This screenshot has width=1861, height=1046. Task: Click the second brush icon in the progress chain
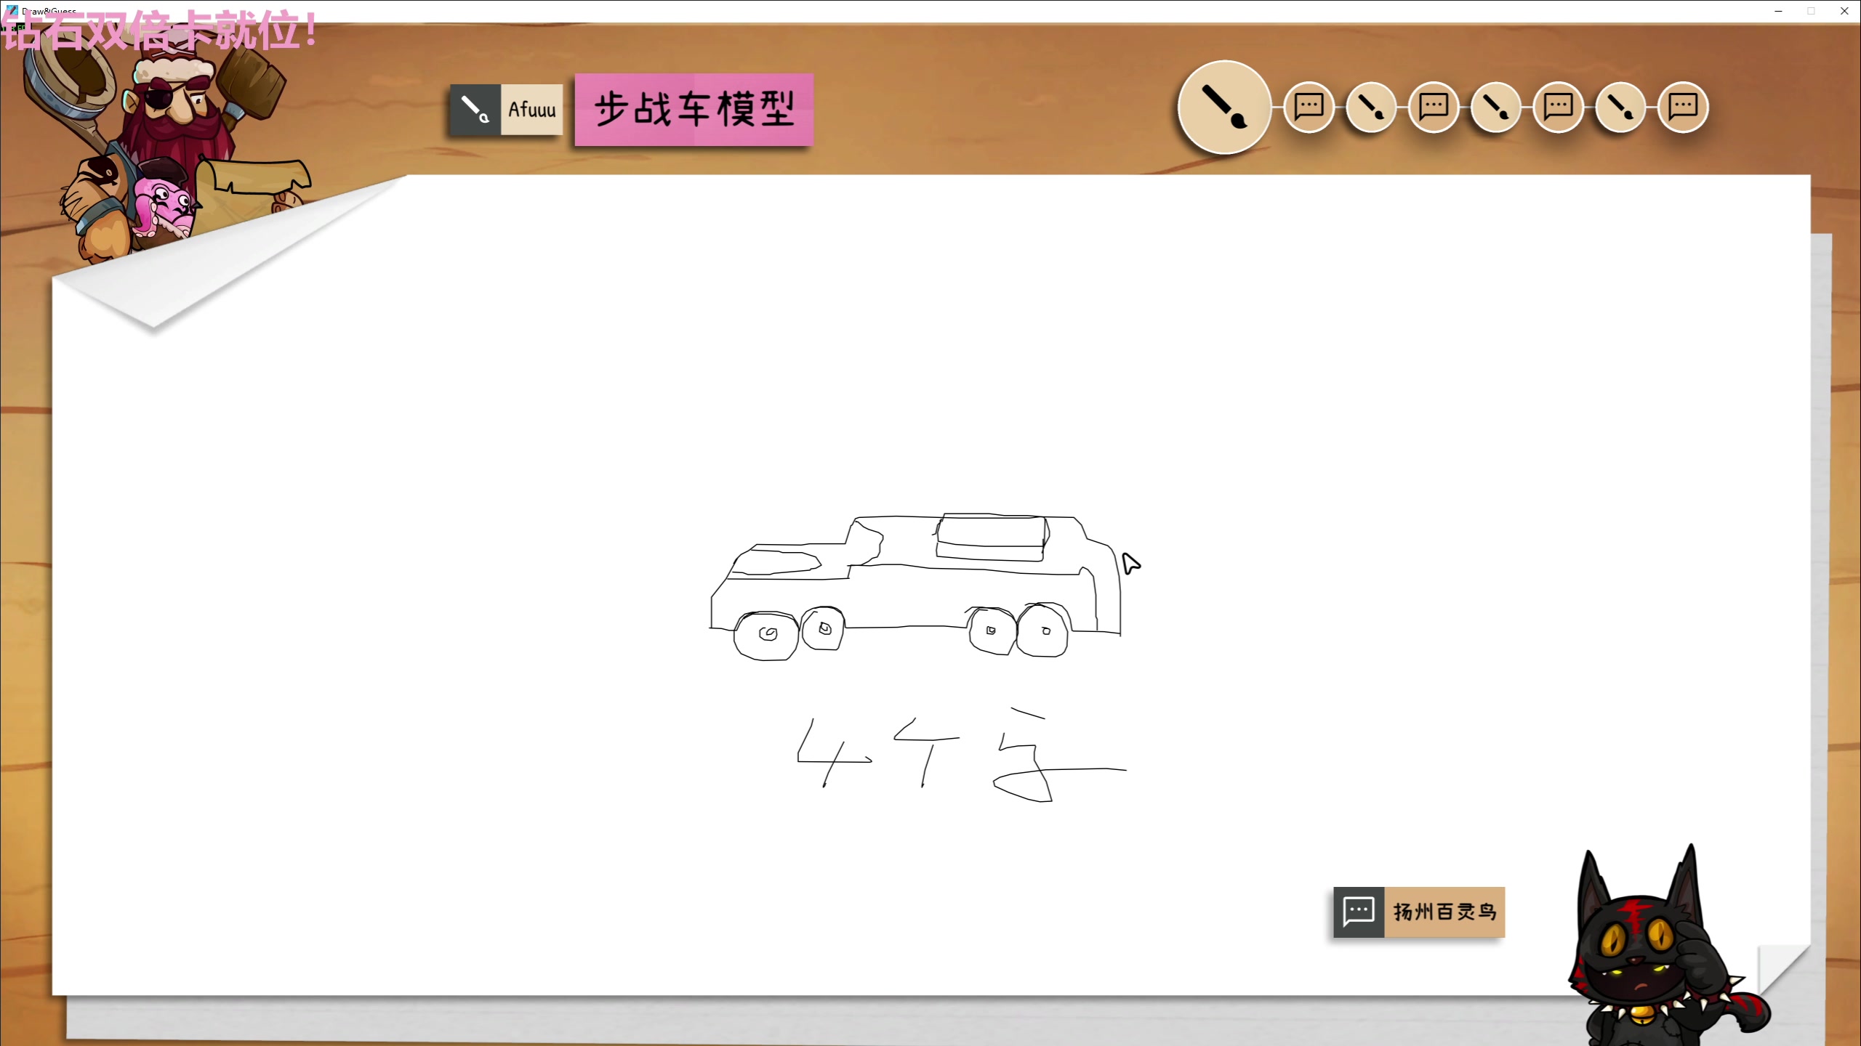pyautogui.click(x=1371, y=107)
